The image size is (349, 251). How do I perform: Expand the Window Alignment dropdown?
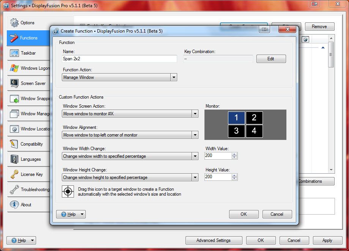click(195, 135)
